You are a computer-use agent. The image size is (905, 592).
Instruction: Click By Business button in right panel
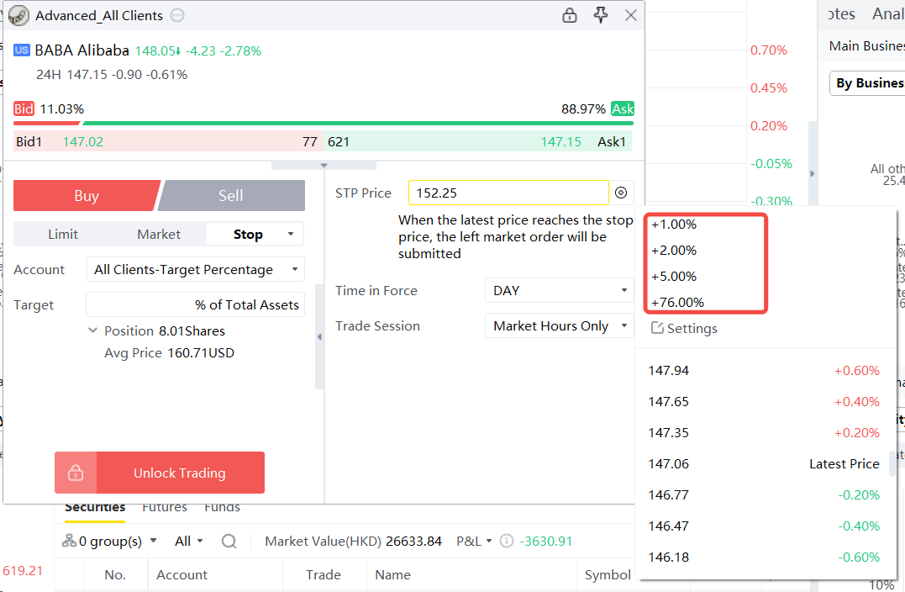pyautogui.click(x=867, y=83)
